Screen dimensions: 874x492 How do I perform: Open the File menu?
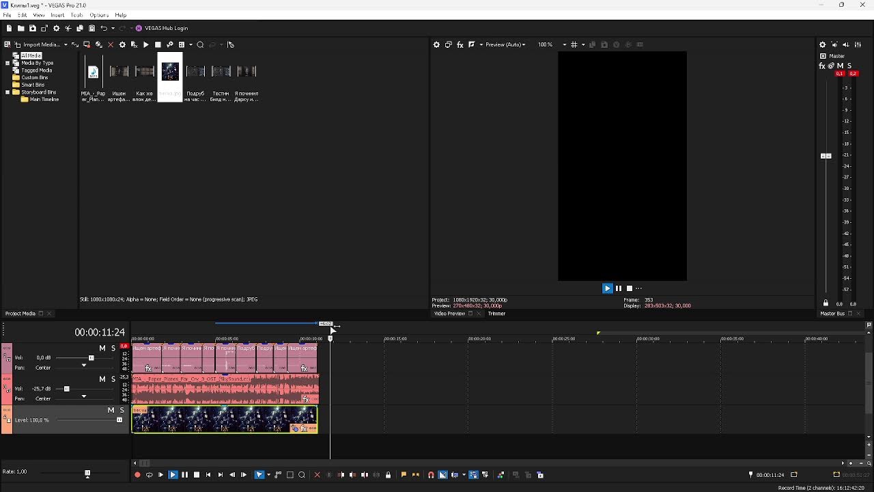point(7,15)
